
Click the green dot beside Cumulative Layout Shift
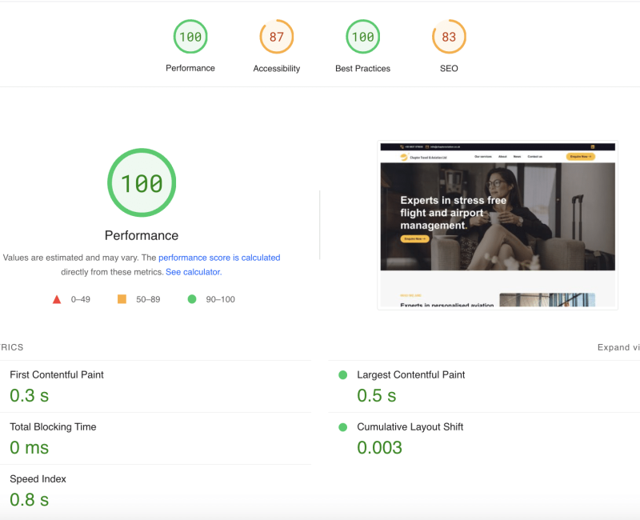click(343, 427)
